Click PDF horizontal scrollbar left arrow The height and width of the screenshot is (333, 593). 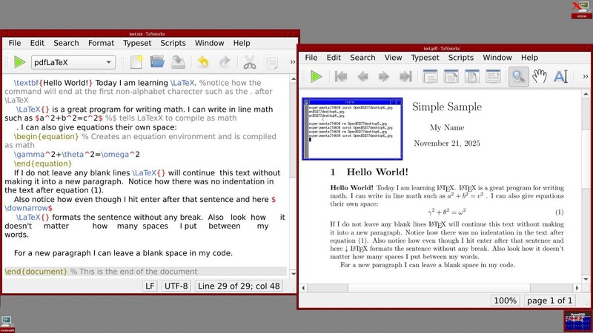click(x=303, y=288)
